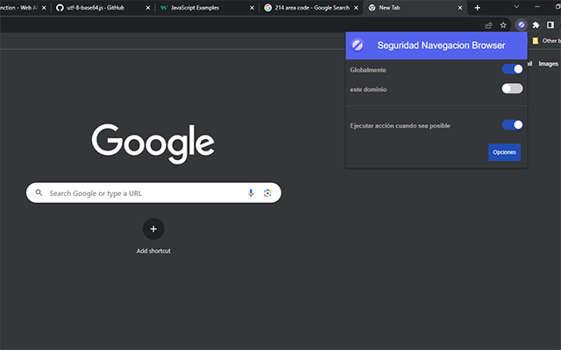Click the Opciones button

[x=504, y=152]
